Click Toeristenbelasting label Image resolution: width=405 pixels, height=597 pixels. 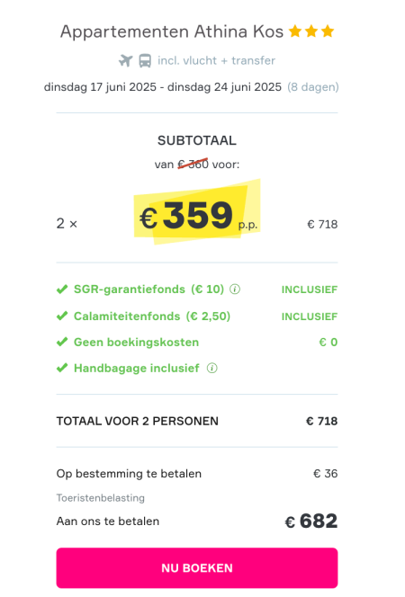tap(101, 498)
